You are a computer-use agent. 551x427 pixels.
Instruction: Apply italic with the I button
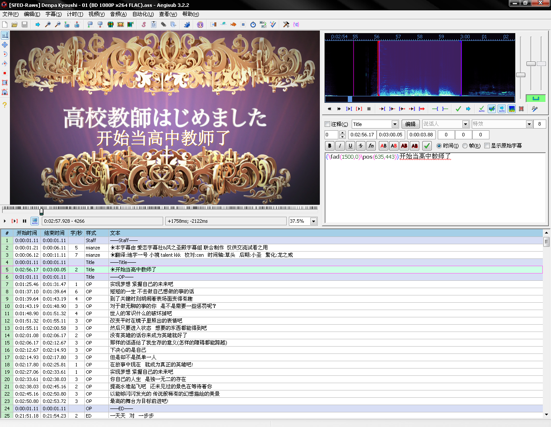[340, 146]
